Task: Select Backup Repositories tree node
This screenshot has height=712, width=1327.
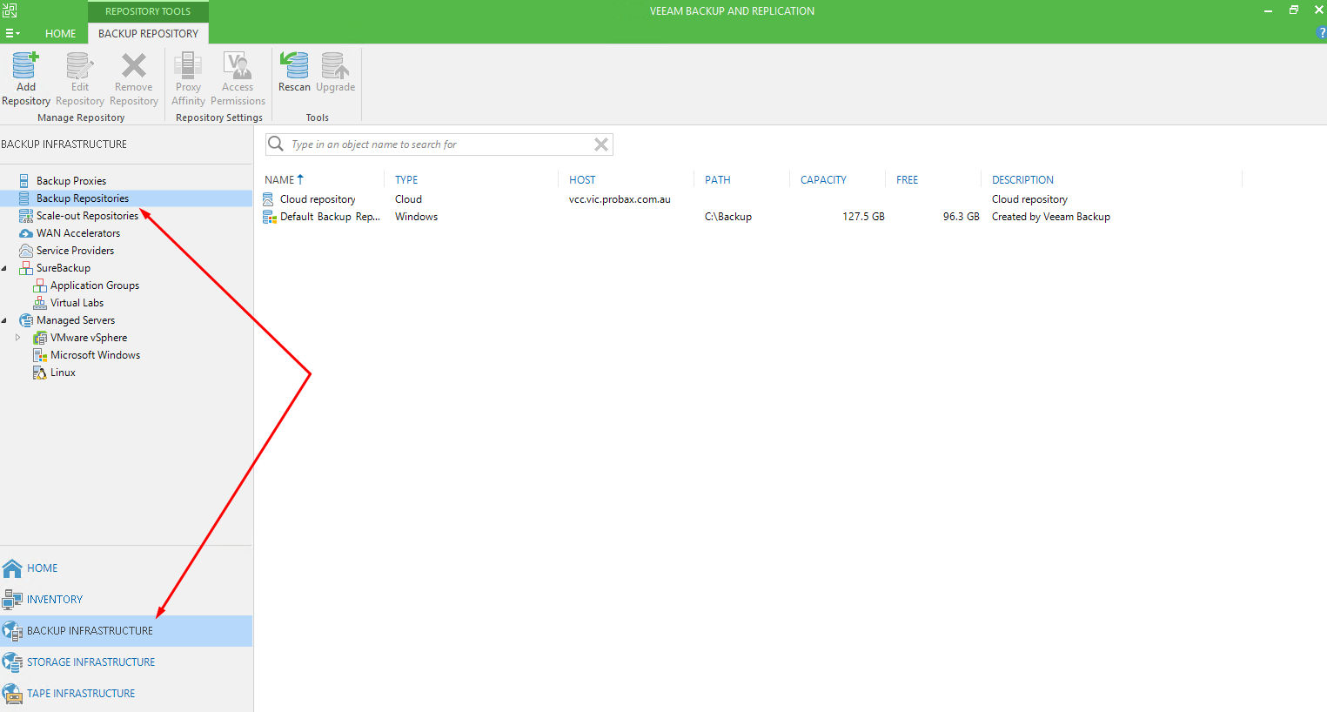Action: tap(83, 198)
